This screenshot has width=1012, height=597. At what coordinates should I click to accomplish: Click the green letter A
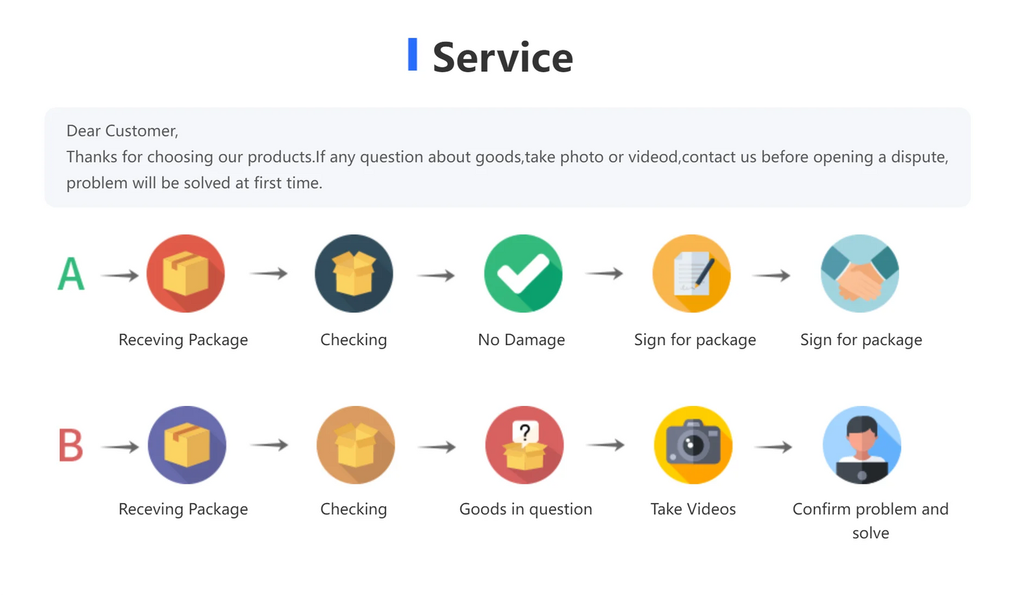click(x=71, y=274)
